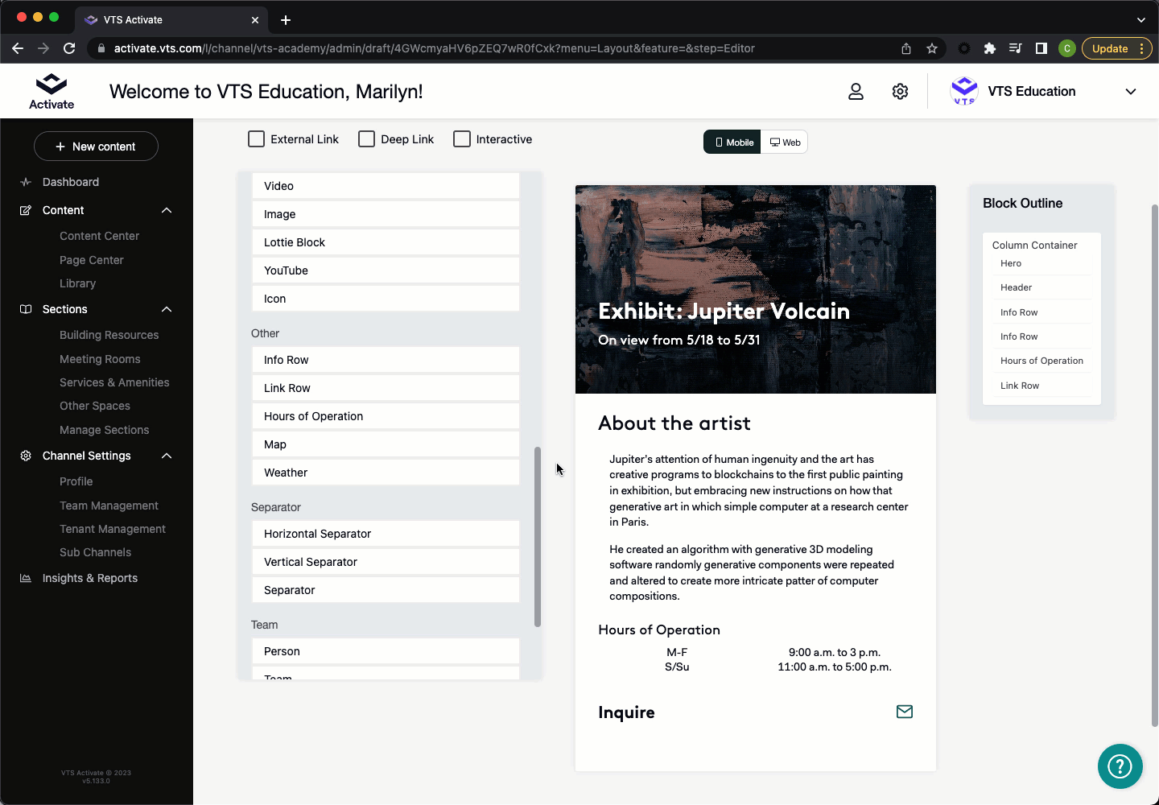Add an Icon block

(386, 299)
